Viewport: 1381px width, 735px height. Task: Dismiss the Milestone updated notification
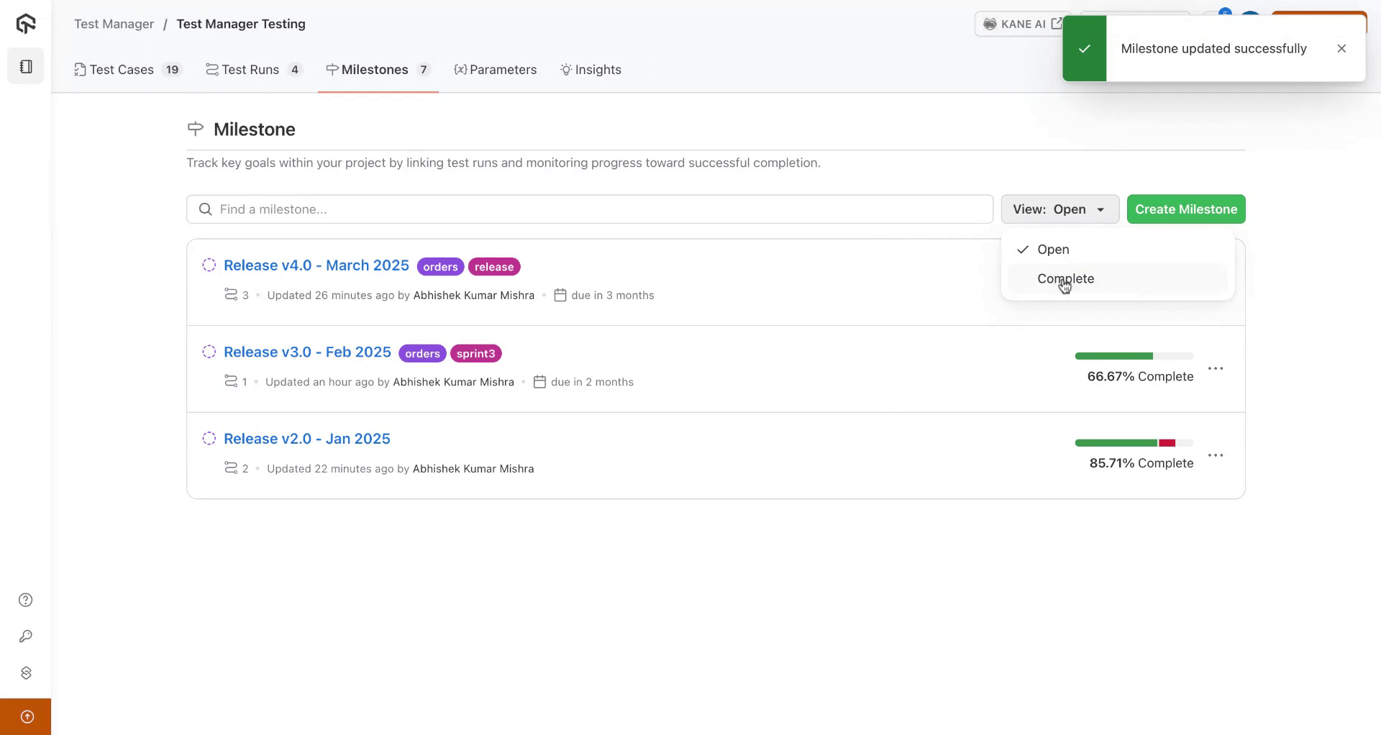click(x=1341, y=49)
